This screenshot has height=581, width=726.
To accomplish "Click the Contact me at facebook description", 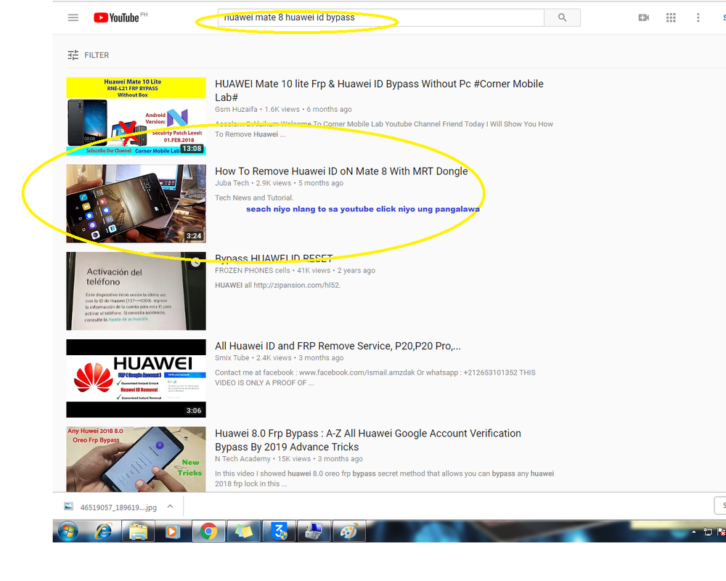I will (x=375, y=378).
